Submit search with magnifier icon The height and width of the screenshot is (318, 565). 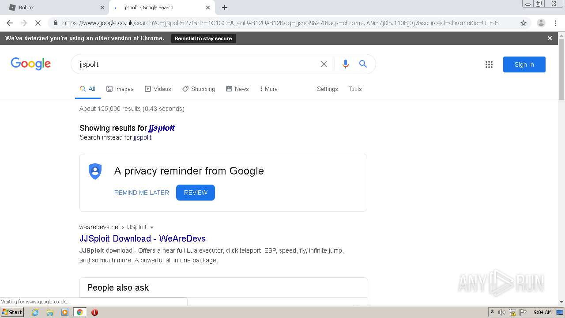tap(363, 64)
